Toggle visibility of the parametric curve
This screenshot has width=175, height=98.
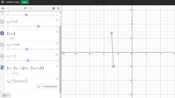click(x=2, y=68)
